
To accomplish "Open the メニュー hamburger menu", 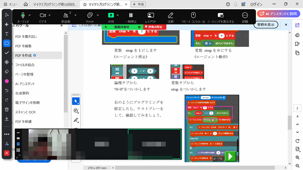I will 10,4.
